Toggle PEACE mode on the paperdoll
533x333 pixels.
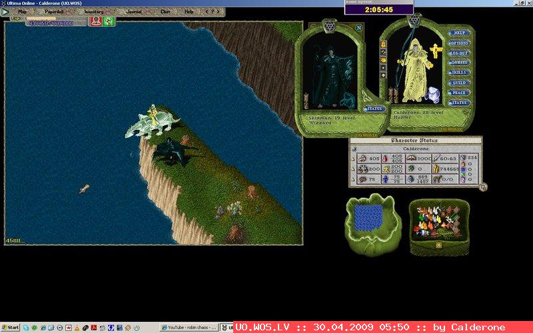coord(459,93)
